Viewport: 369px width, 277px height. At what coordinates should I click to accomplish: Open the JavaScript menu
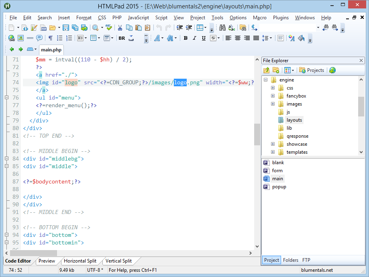pos(138,18)
